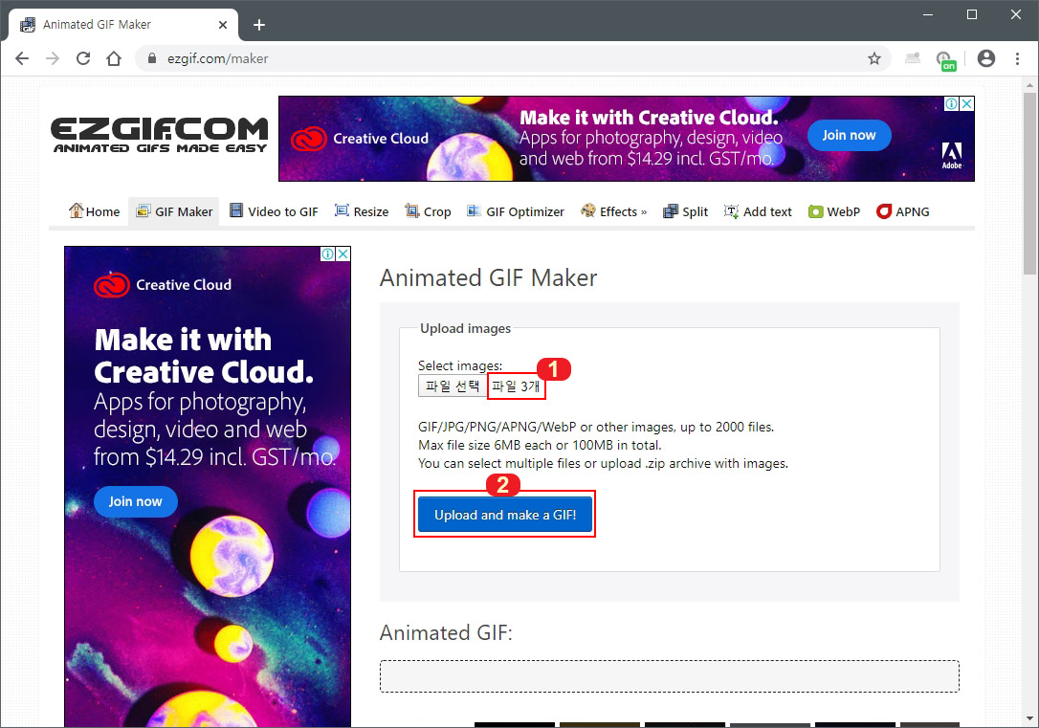The width and height of the screenshot is (1039, 728).
Task: Open a new browser tab
Action: click(259, 25)
